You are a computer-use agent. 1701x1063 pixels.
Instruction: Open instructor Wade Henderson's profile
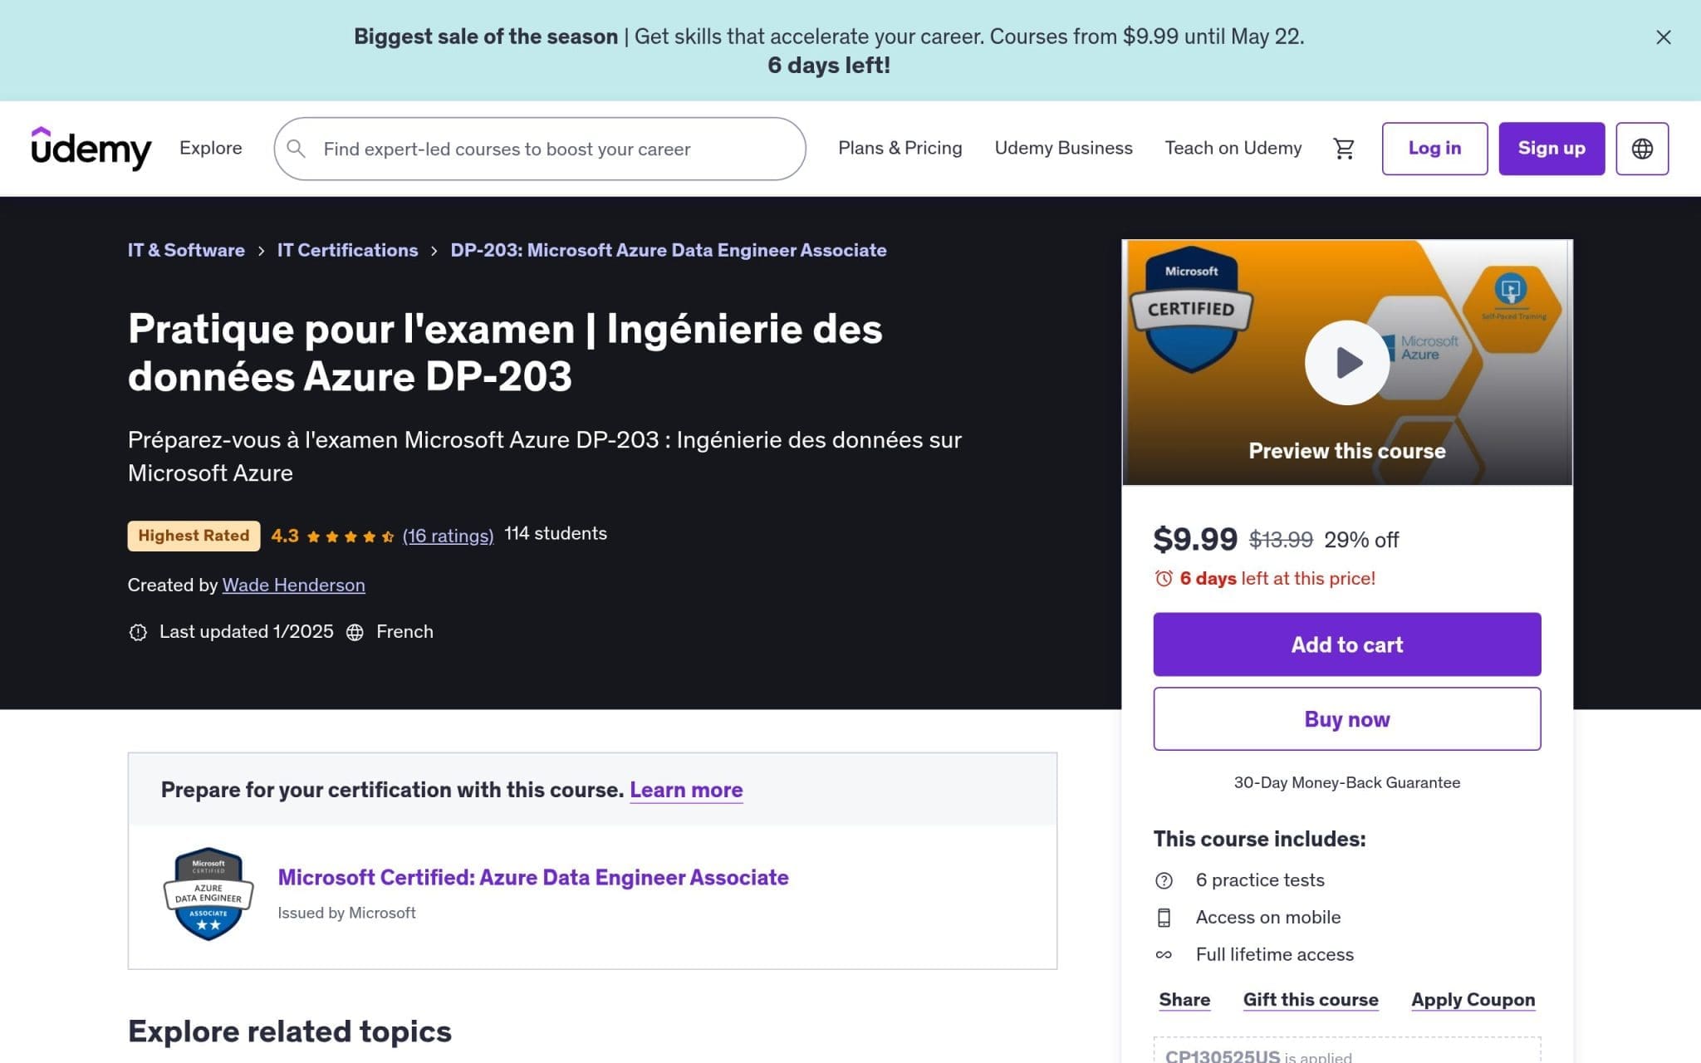pos(293,585)
